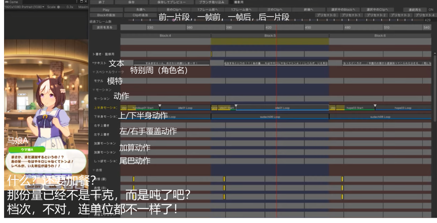
Task: Click the ウマ娘A name tag in game view
Action: [27, 149]
